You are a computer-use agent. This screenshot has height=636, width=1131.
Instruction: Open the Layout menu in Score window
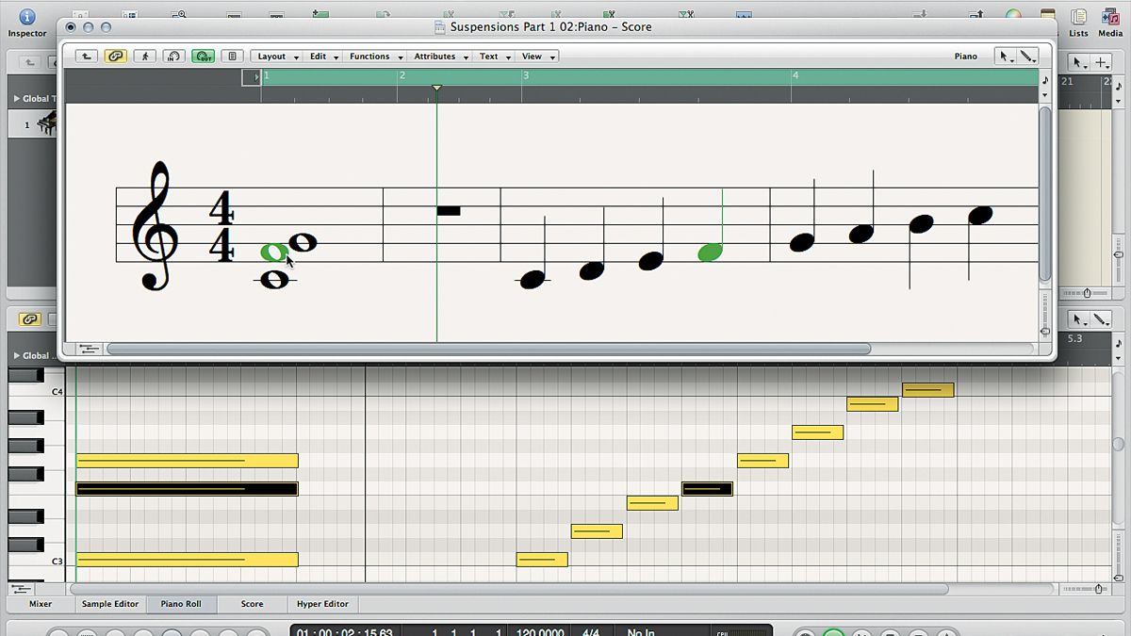click(x=278, y=57)
